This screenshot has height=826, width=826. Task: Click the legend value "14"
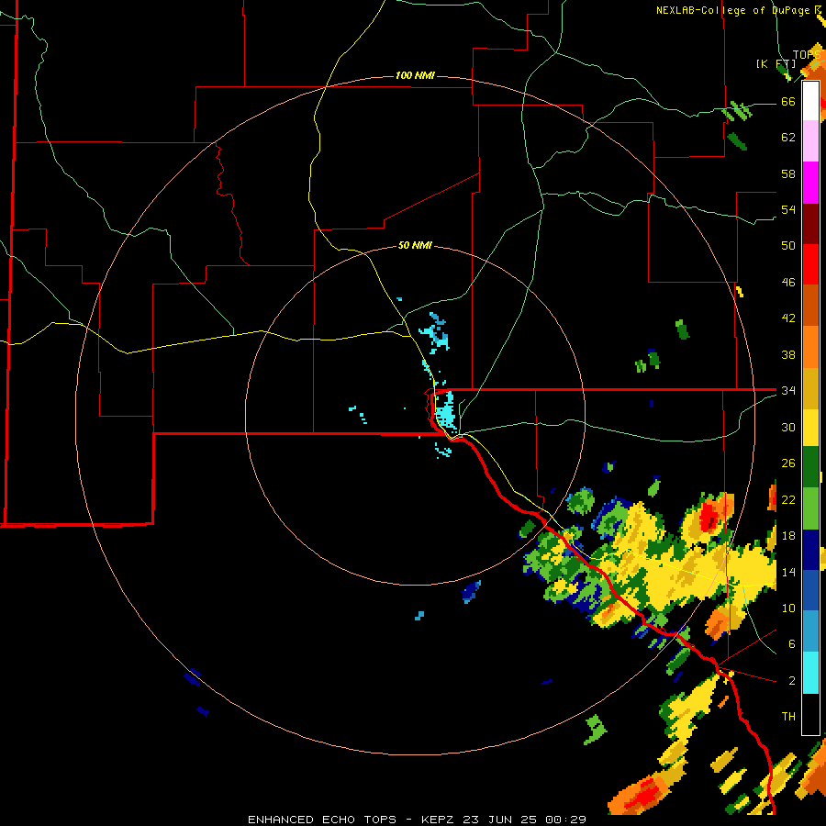(788, 572)
